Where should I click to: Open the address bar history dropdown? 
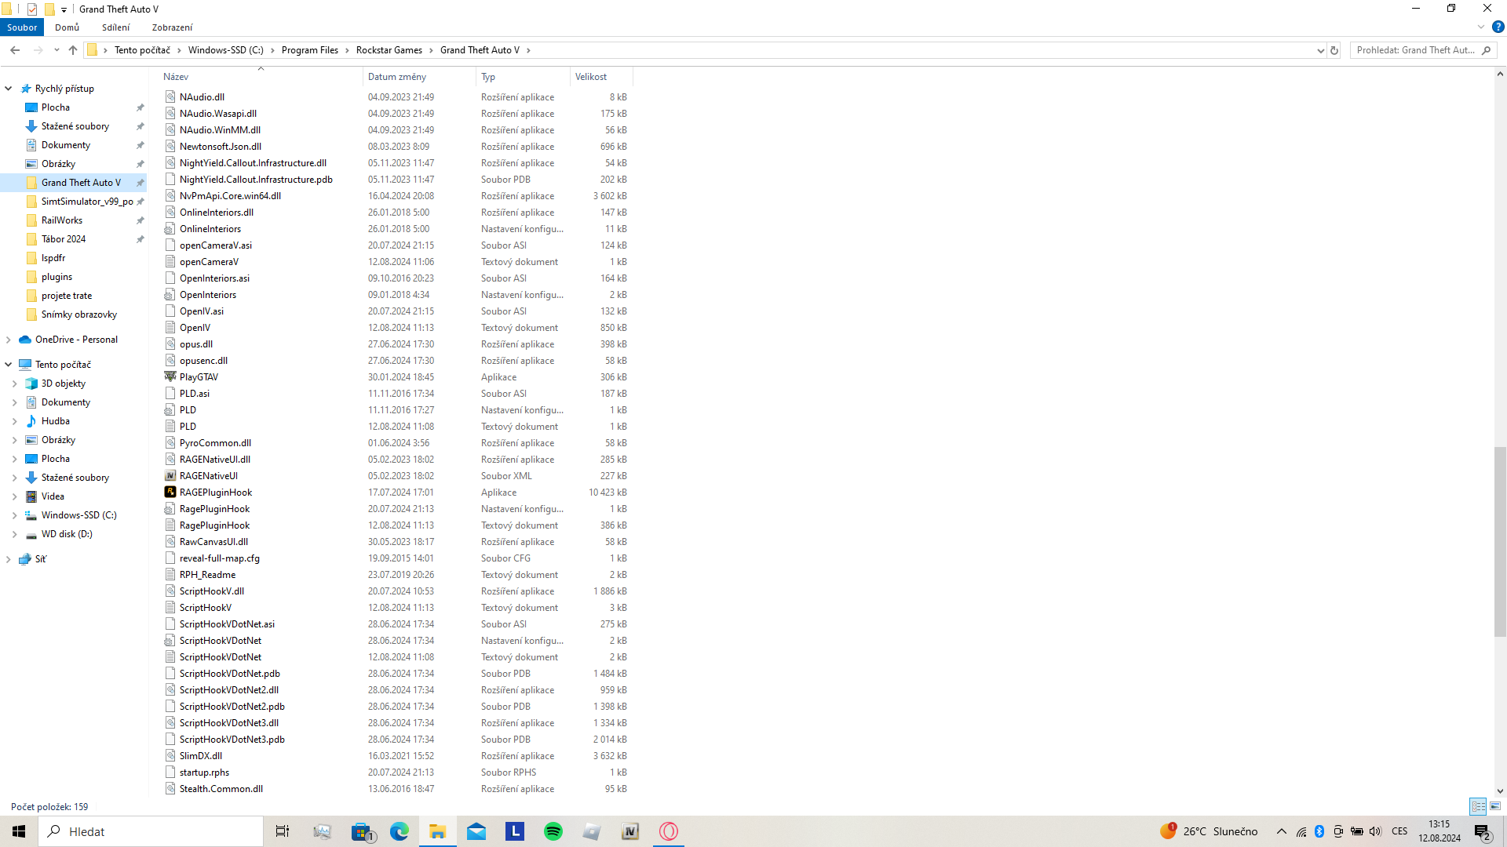pos(1320,50)
